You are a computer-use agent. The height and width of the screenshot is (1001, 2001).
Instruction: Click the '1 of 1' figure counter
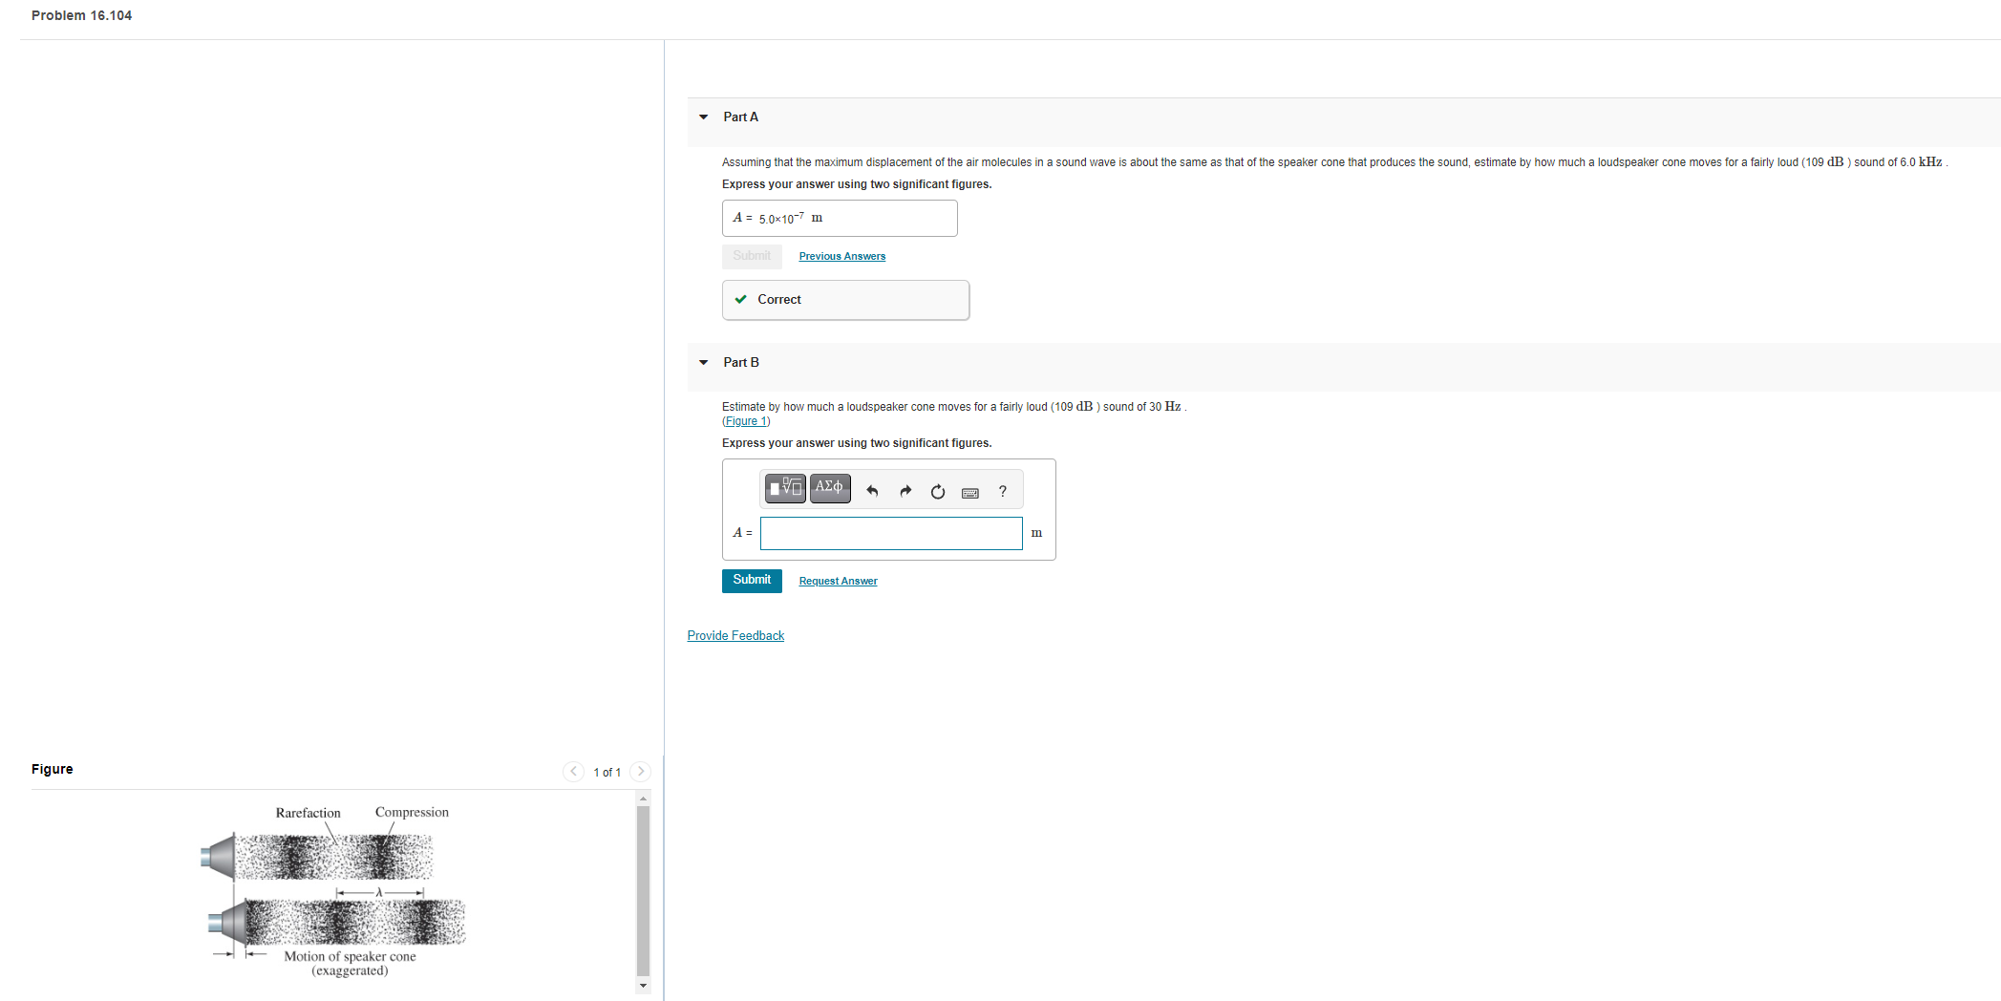[607, 772]
